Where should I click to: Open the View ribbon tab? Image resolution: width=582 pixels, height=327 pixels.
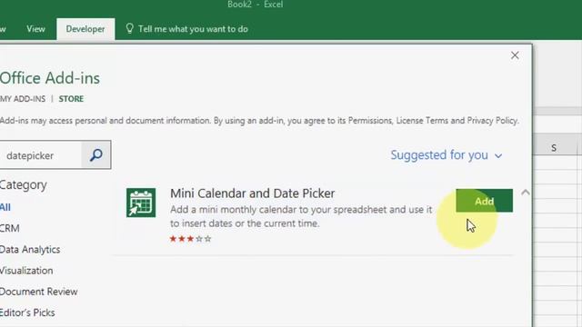[35, 29]
